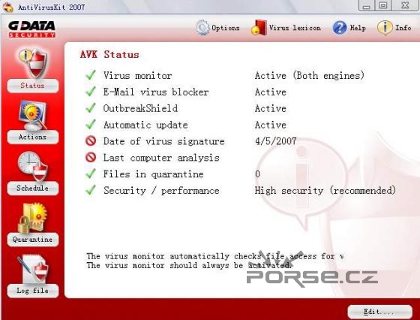Screen dimensions: 420x320
Task: Open the Log file notepad icon
Action: point(33,269)
